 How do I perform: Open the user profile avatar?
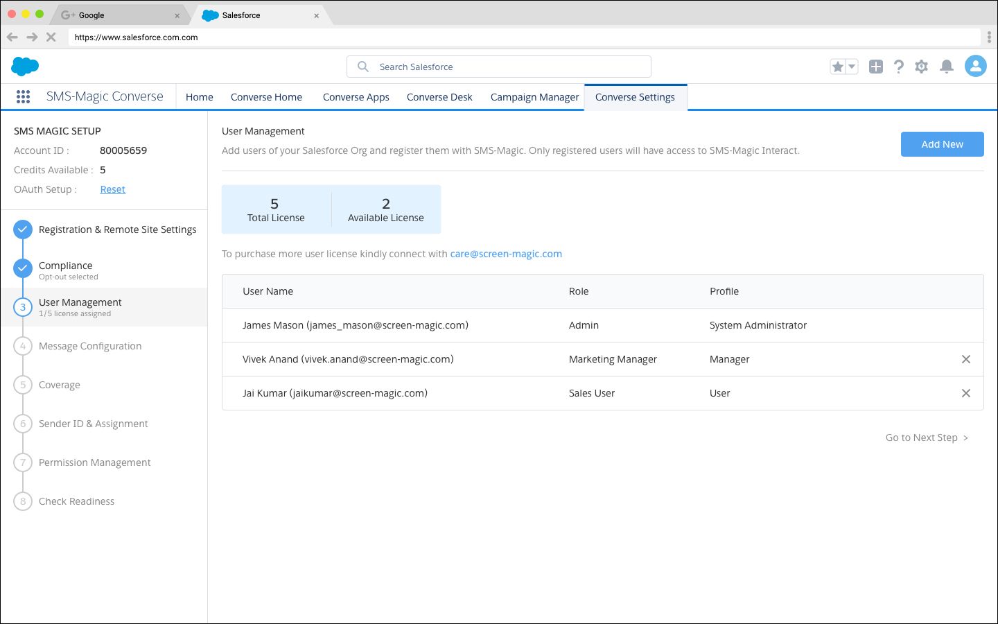976,67
